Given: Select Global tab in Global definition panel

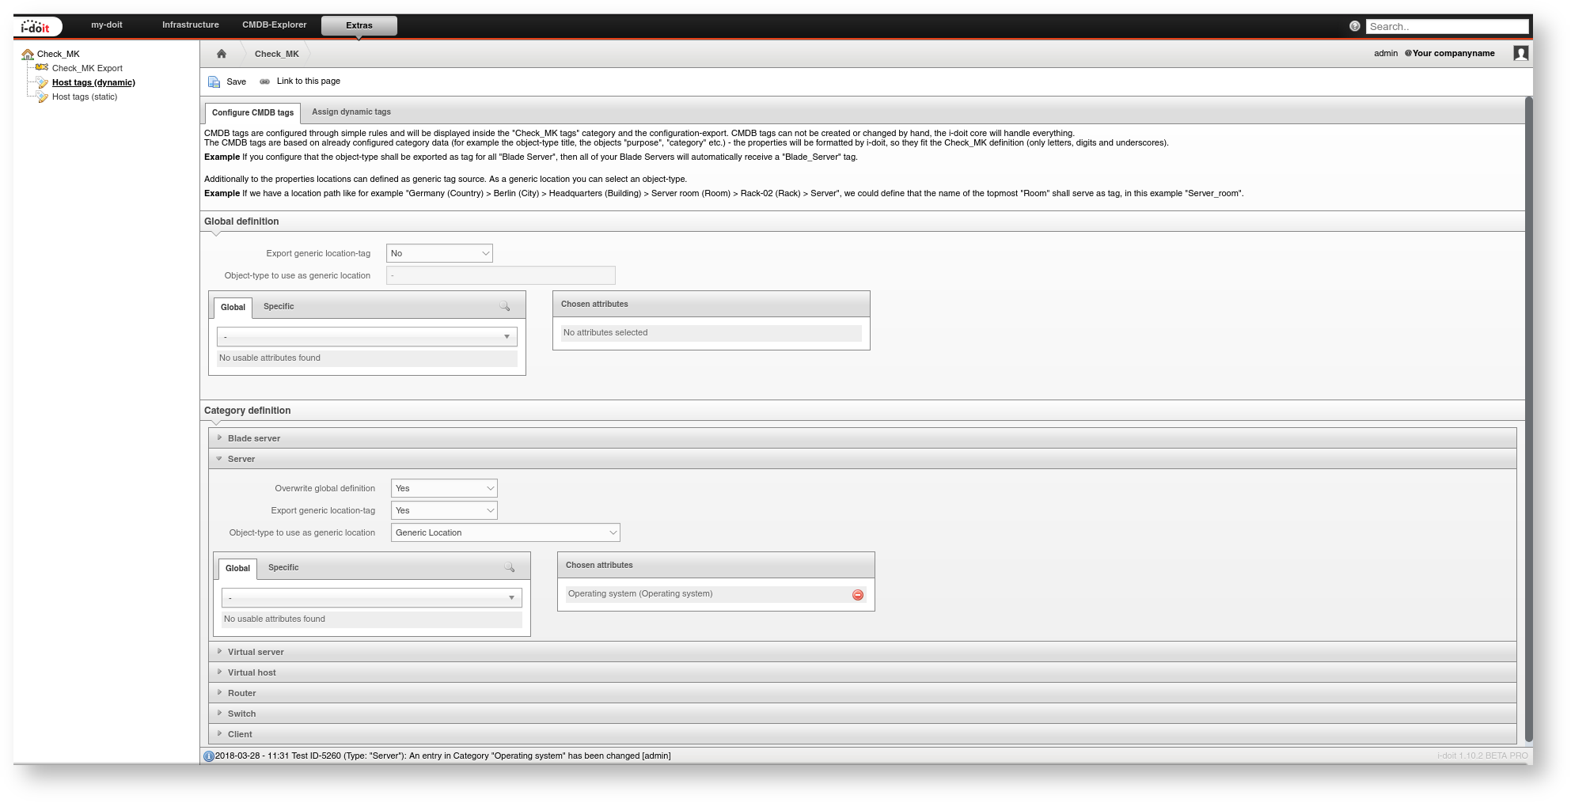Looking at the screenshot, I should pos(233,307).
